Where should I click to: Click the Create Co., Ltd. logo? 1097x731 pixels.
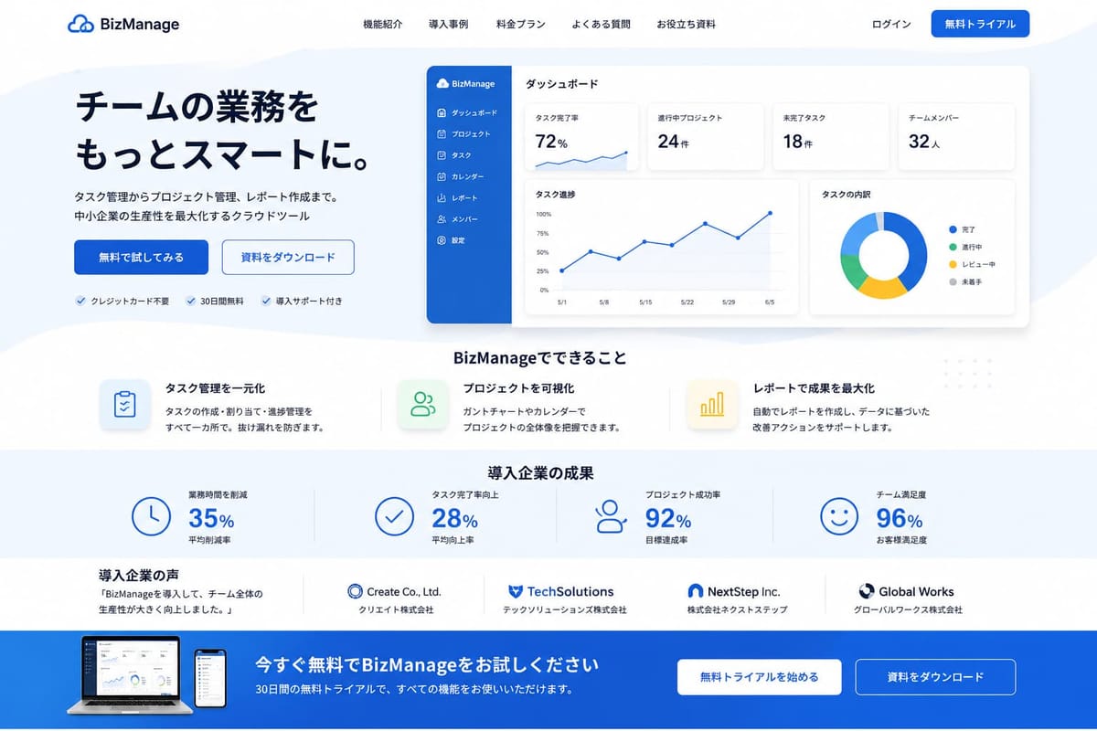point(395,591)
